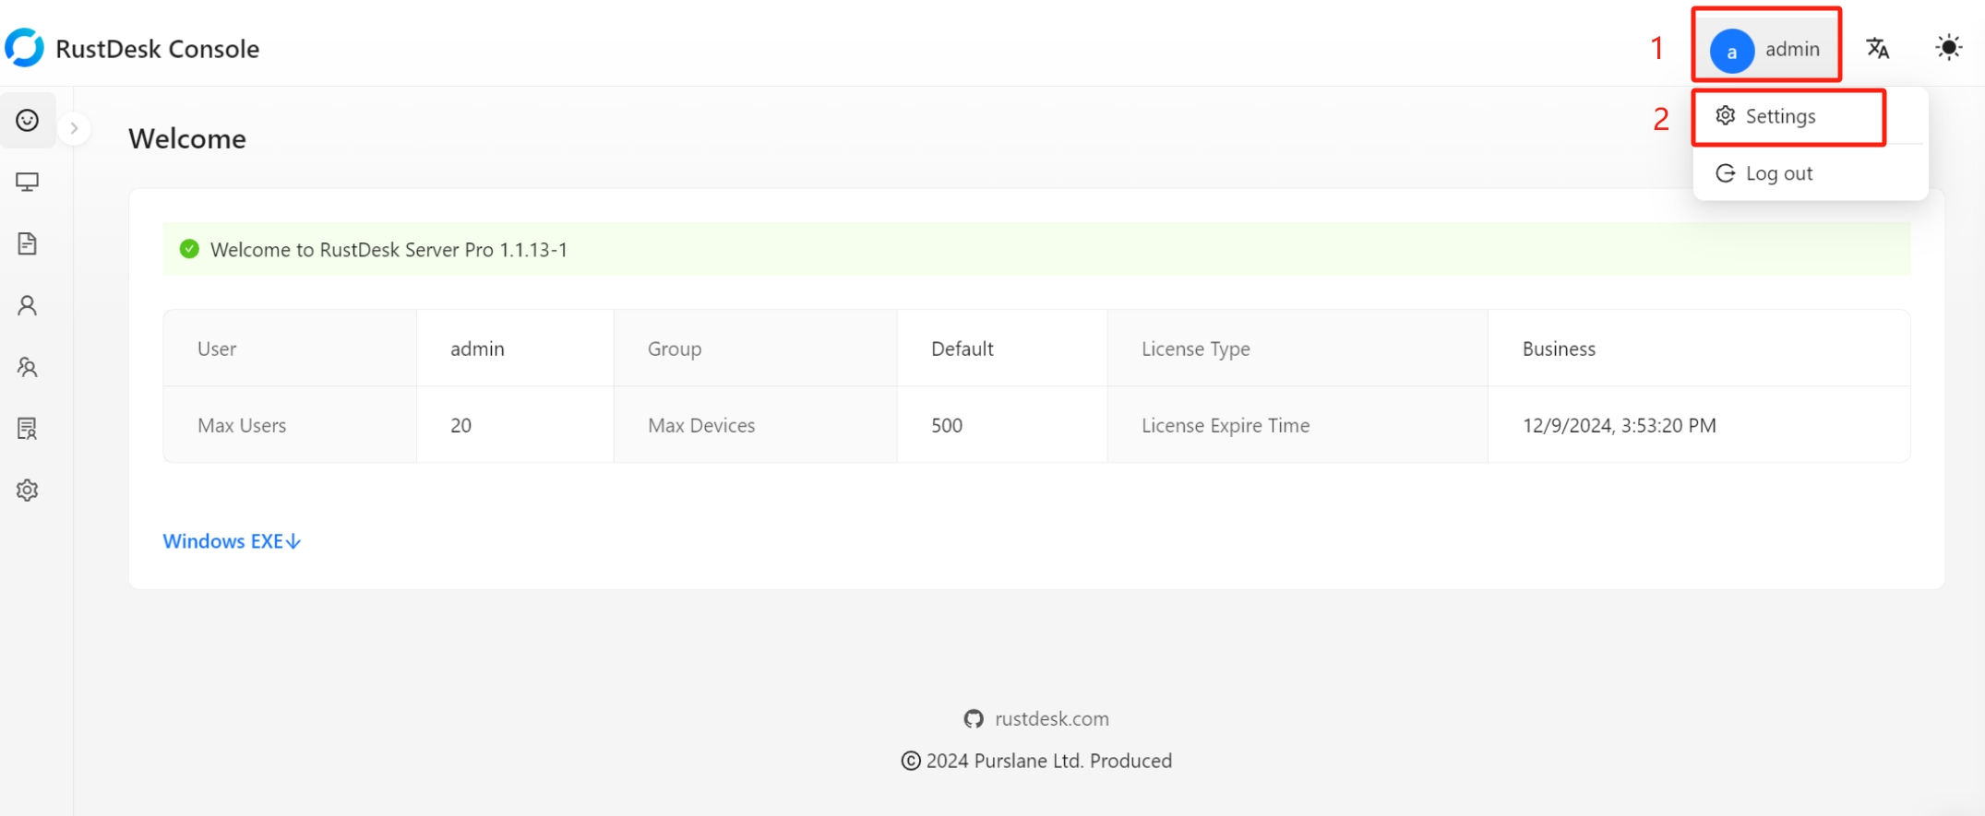Toggle light/dark theme with sun icon
This screenshot has width=1985, height=816.
coord(1948,48)
